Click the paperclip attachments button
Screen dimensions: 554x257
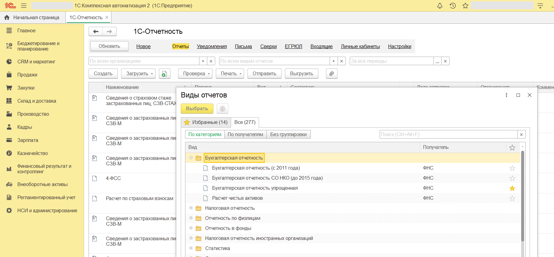point(331,73)
